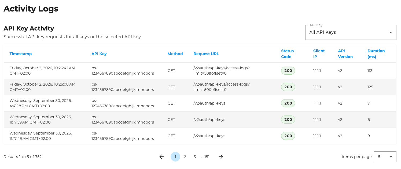Click the 200 status badge in the 6 ms row
401x169 pixels.
click(288, 120)
